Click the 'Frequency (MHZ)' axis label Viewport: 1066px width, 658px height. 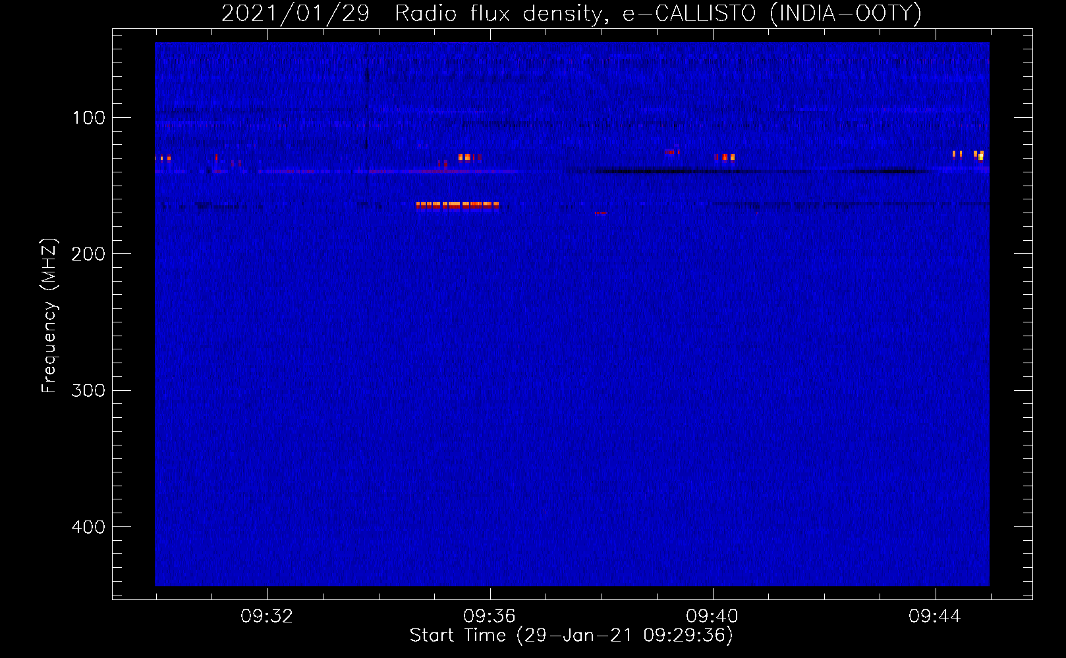pyautogui.click(x=49, y=316)
